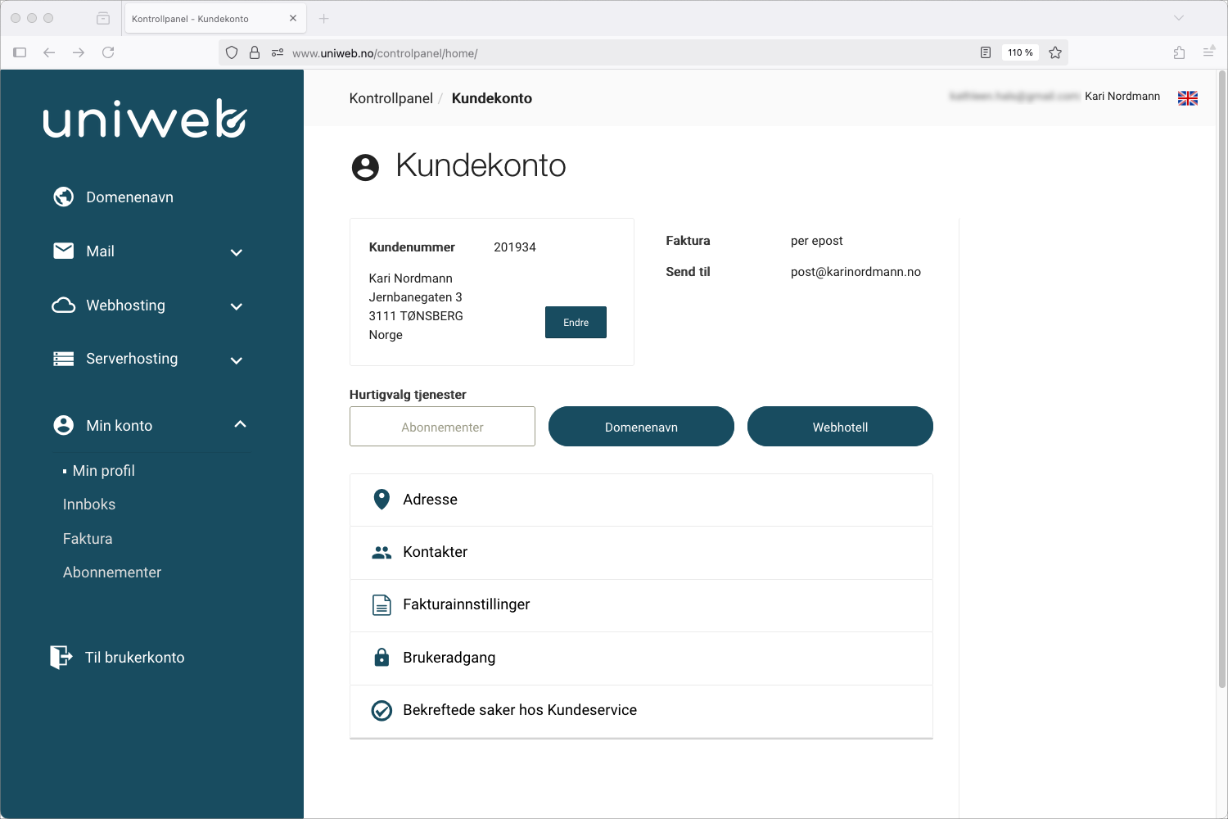Open Webhotell from quick-select services
The image size is (1228, 819).
840,426
